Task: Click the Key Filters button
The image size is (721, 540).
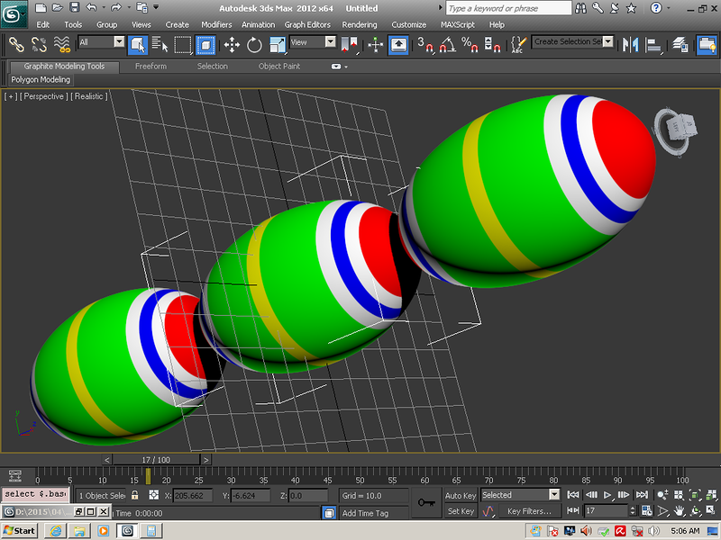Action: pyautogui.click(x=529, y=511)
